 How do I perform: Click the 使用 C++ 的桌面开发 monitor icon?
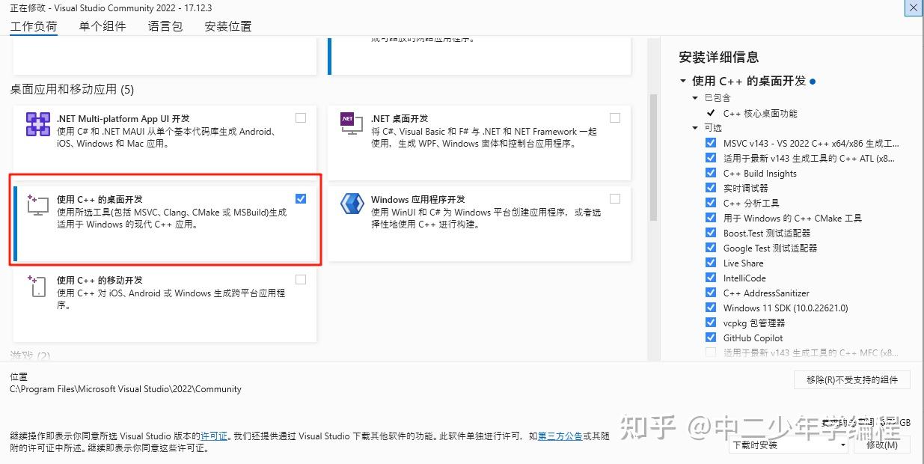point(37,207)
